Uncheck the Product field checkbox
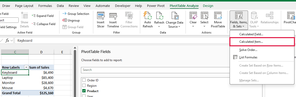The image size is (296, 97). 84,91
